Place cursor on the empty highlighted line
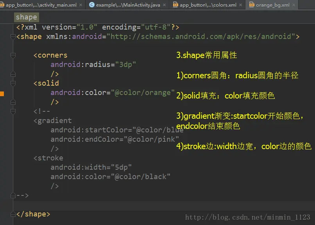The width and height of the screenshot is (315, 225). pos(164,206)
